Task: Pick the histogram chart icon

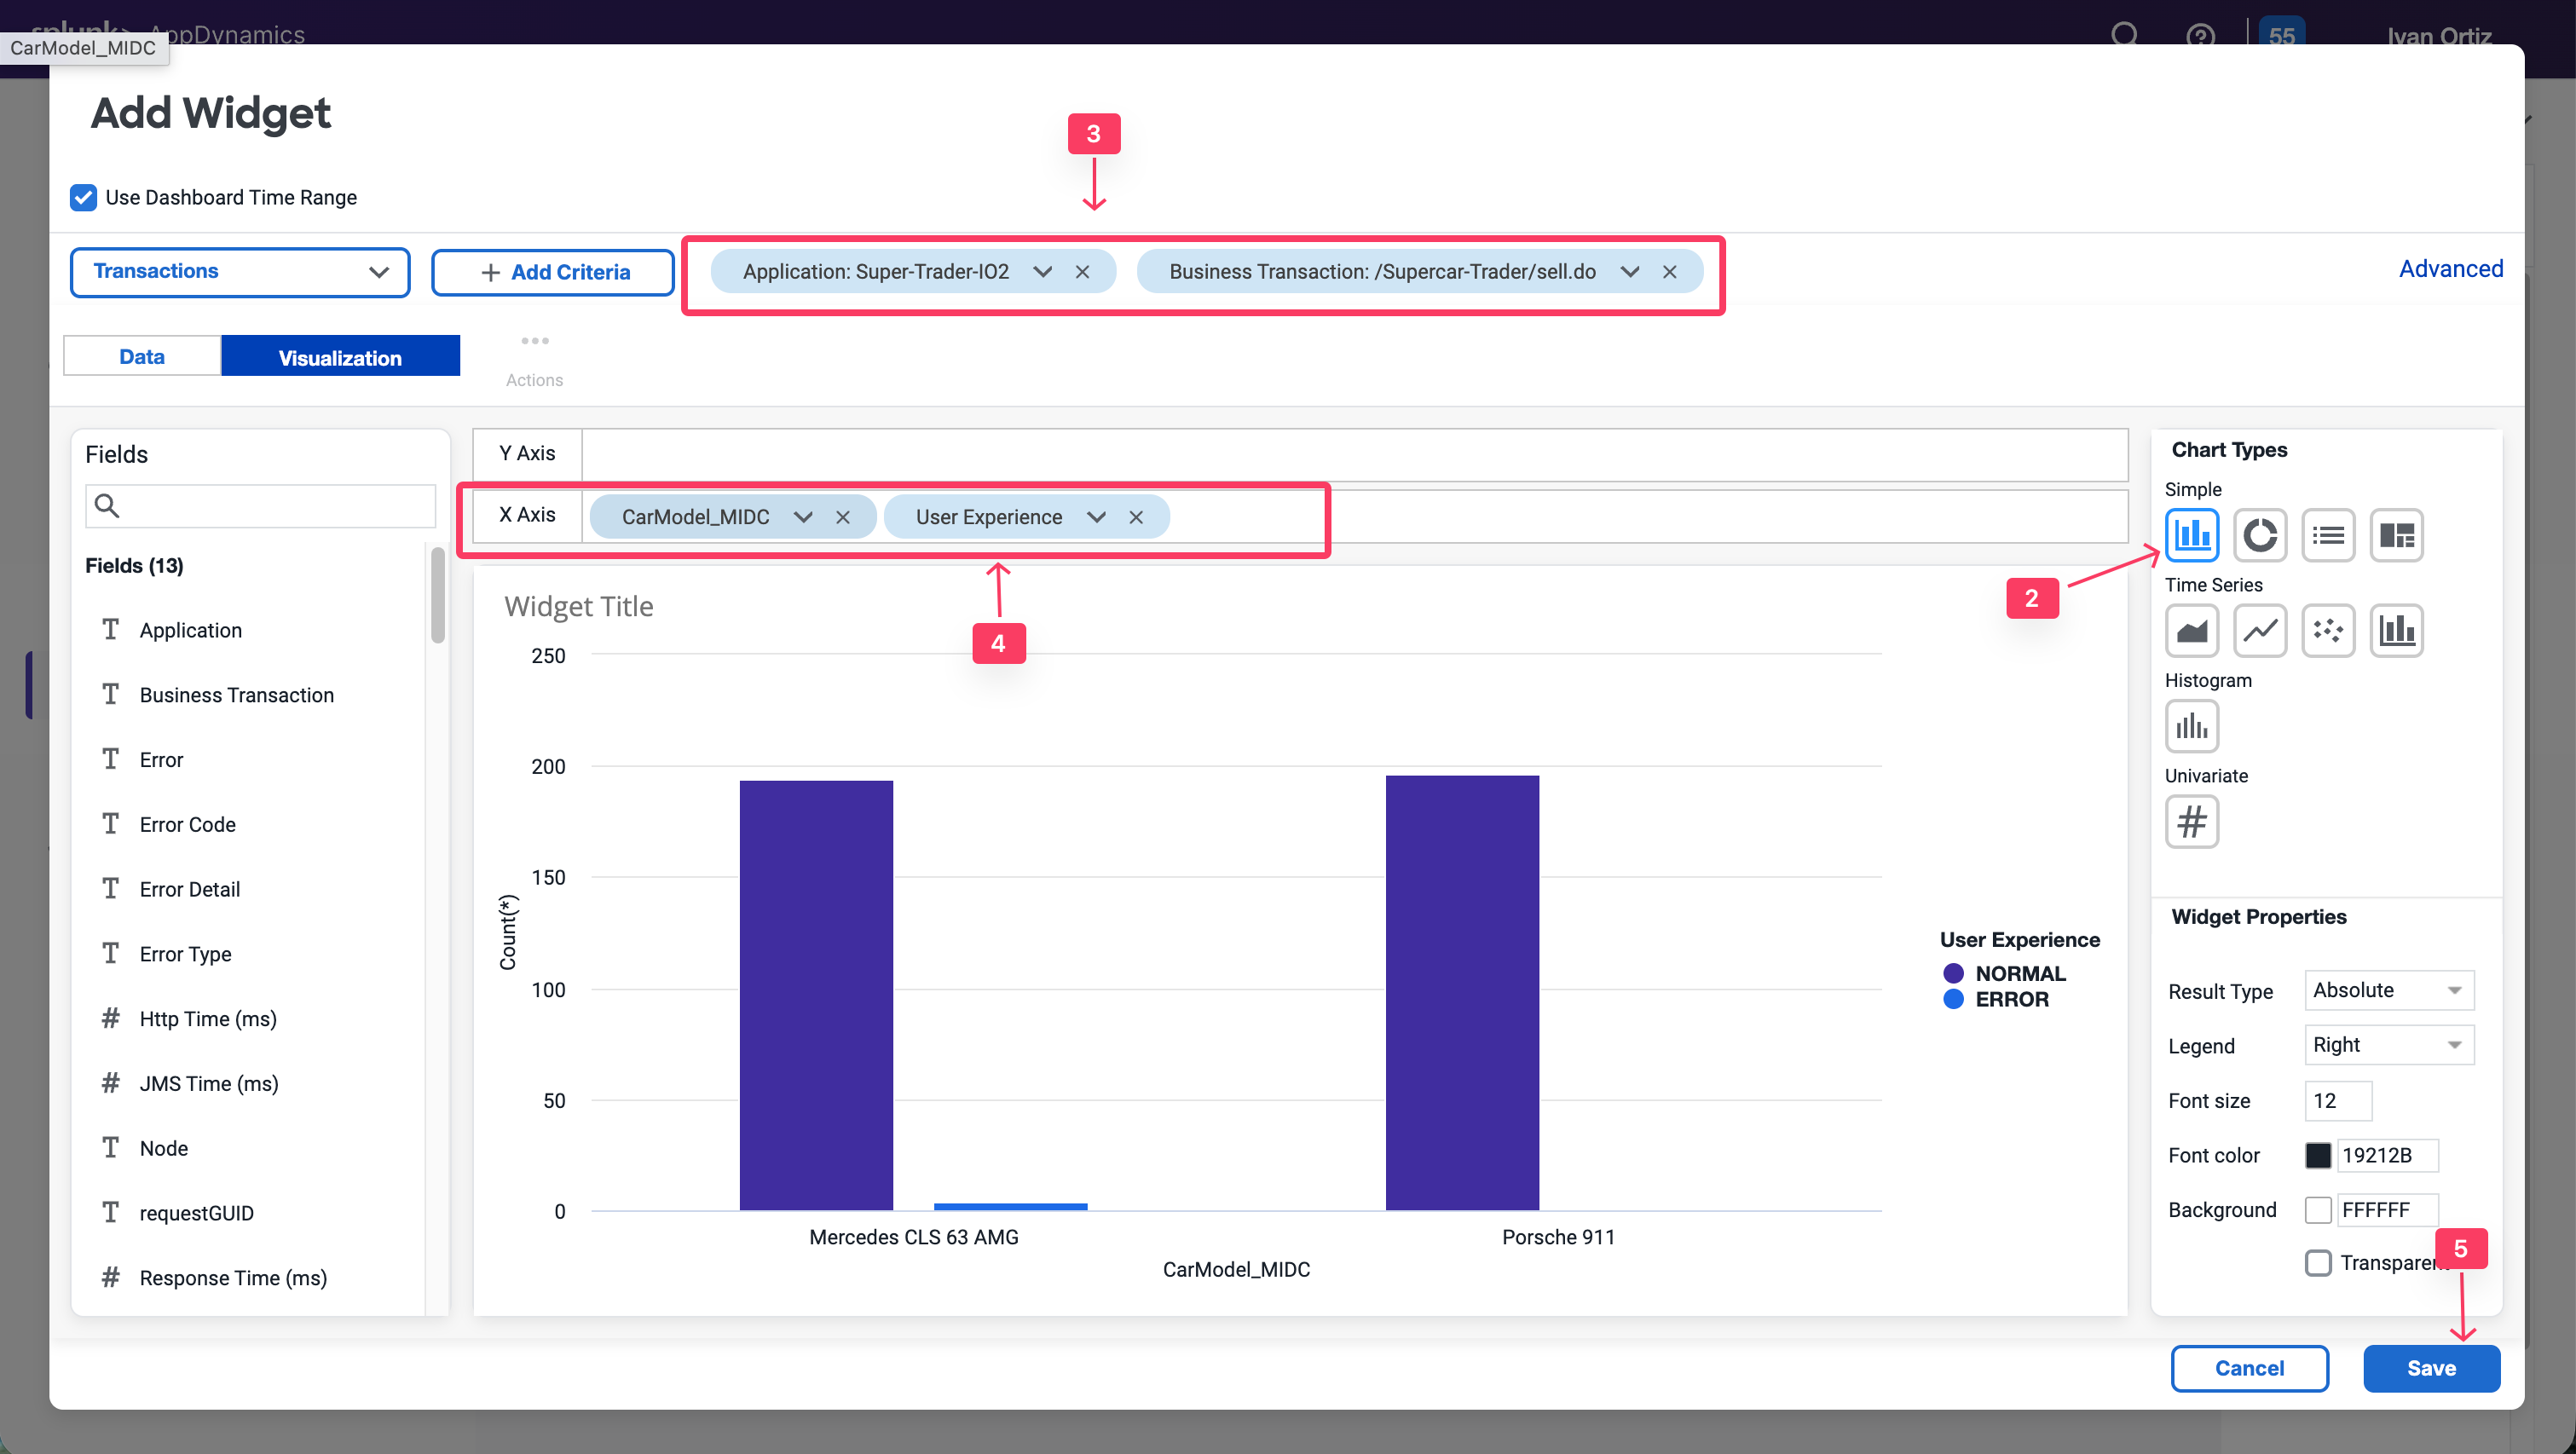Action: 2191,726
